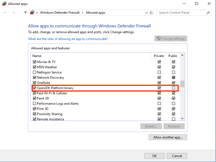Toggle Proximity Sharing name checkbox

34,114
